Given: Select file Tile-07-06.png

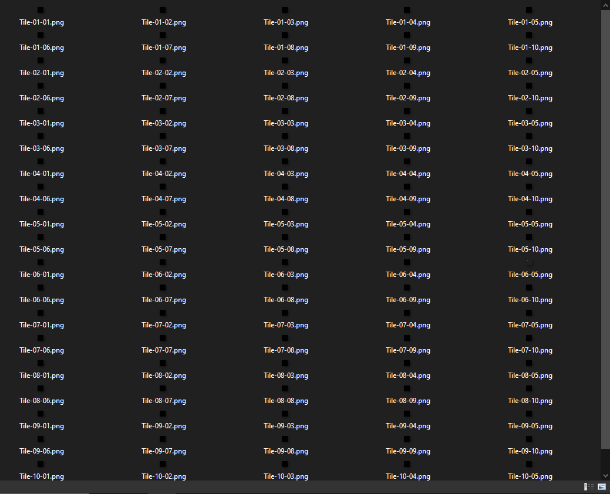Looking at the screenshot, I should click(42, 351).
